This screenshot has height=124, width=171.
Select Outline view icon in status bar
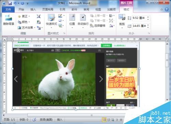click(x=117, y=120)
